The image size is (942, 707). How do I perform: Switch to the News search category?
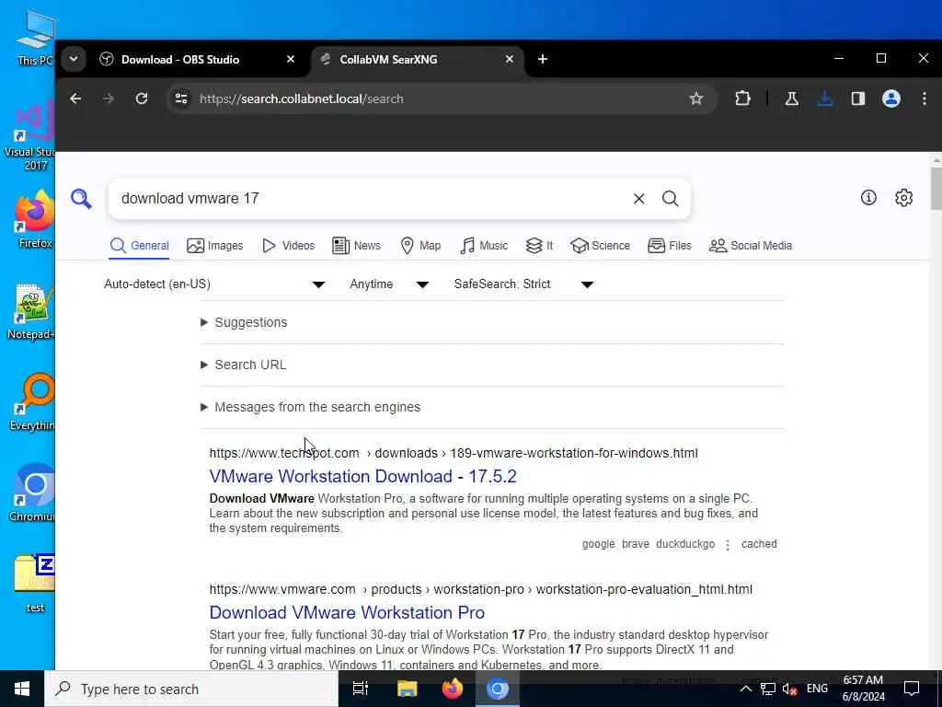[356, 246]
